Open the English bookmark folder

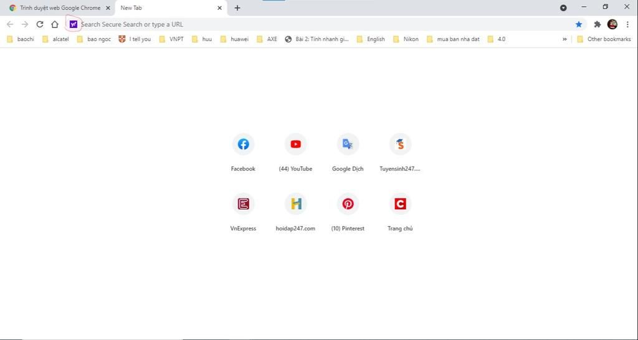coord(371,39)
